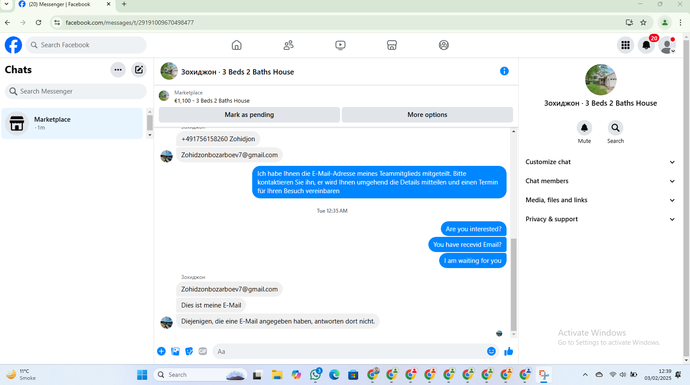
Task: Reload the page with browser refresh icon
Action: point(39,23)
